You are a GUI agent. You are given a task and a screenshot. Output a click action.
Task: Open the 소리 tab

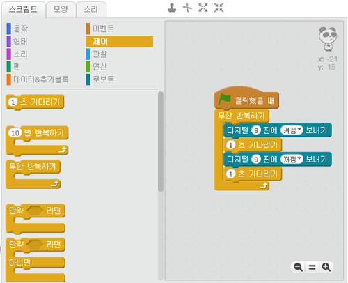(91, 10)
